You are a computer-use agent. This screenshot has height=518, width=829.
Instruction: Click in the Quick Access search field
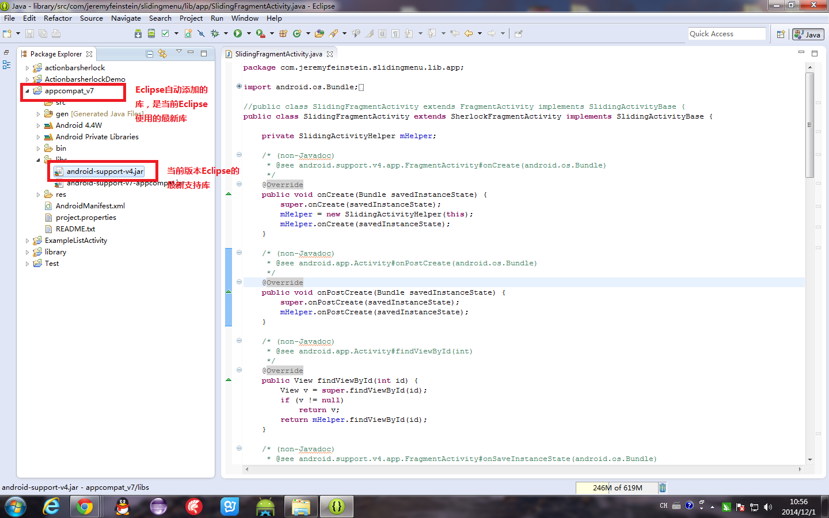coord(726,34)
